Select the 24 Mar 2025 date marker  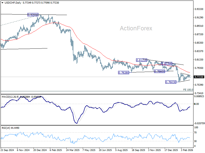click(x=73, y=150)
